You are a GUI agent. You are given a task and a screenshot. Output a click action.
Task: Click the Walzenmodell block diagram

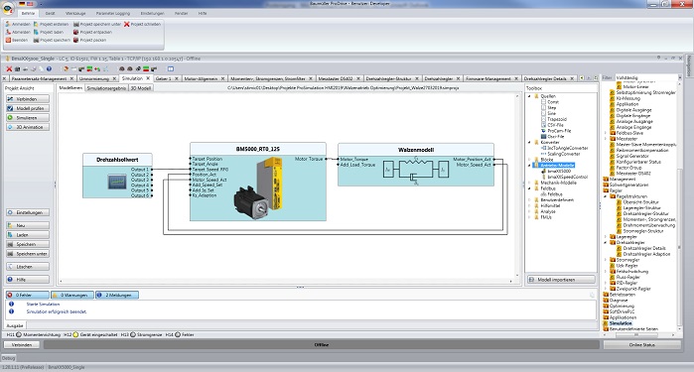coord(415,170)
